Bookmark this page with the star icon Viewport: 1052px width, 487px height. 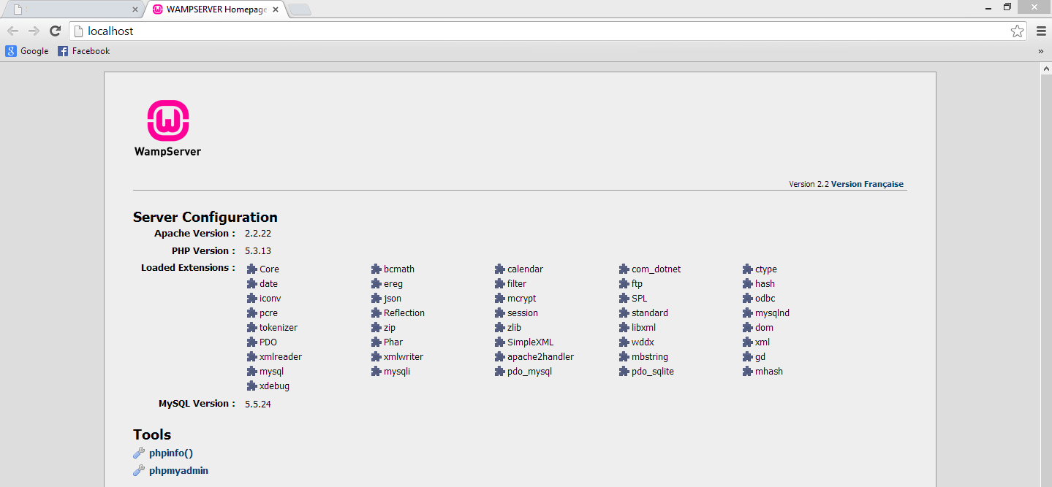[1017, 31]
